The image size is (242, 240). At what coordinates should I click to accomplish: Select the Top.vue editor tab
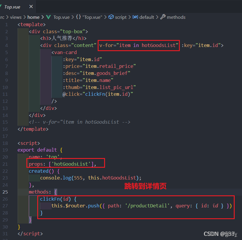[18, 6]
